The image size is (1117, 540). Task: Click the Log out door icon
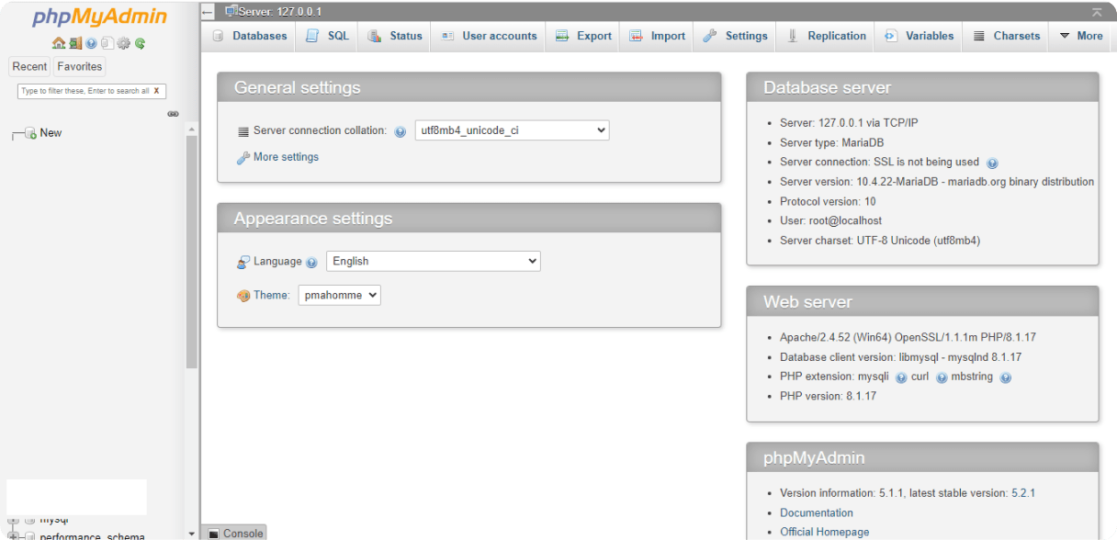click(x=75, y=43)
